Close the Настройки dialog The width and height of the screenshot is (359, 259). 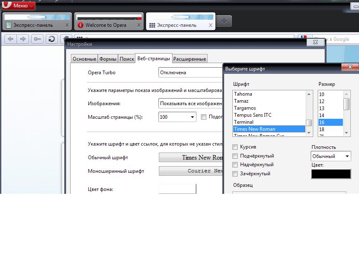tap(316, 42)
